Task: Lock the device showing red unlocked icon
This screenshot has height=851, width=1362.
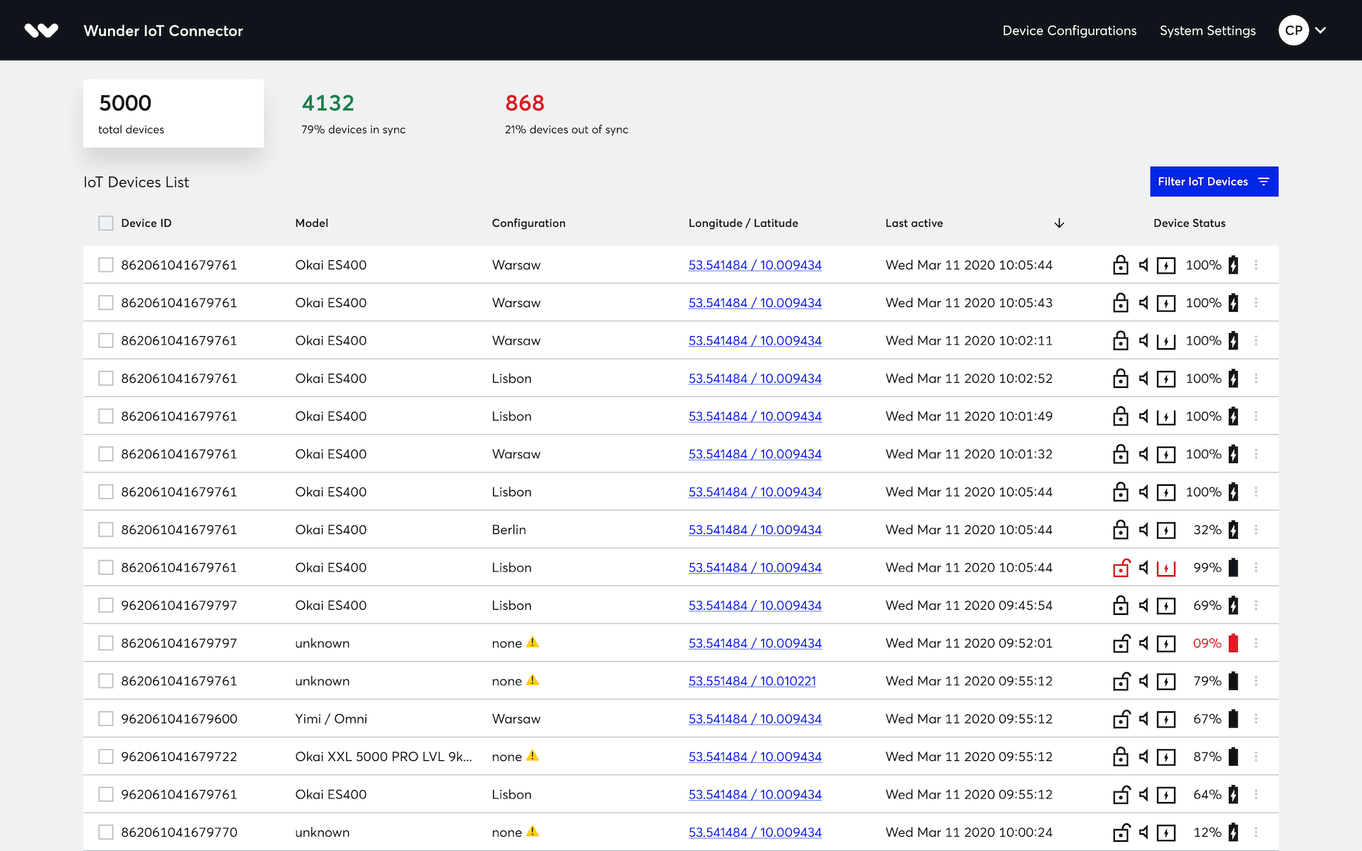Action: point(1121,567)
